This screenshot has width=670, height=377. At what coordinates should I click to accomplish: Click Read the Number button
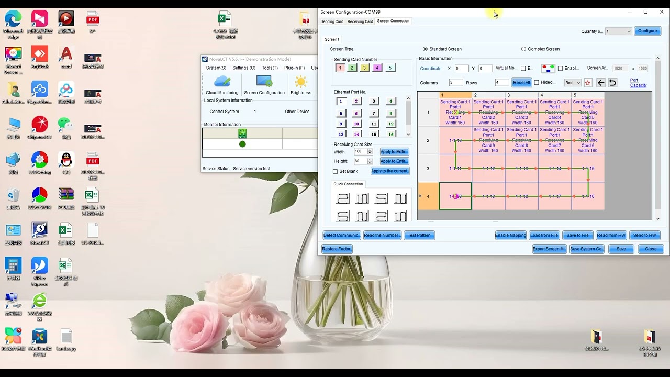382,235
